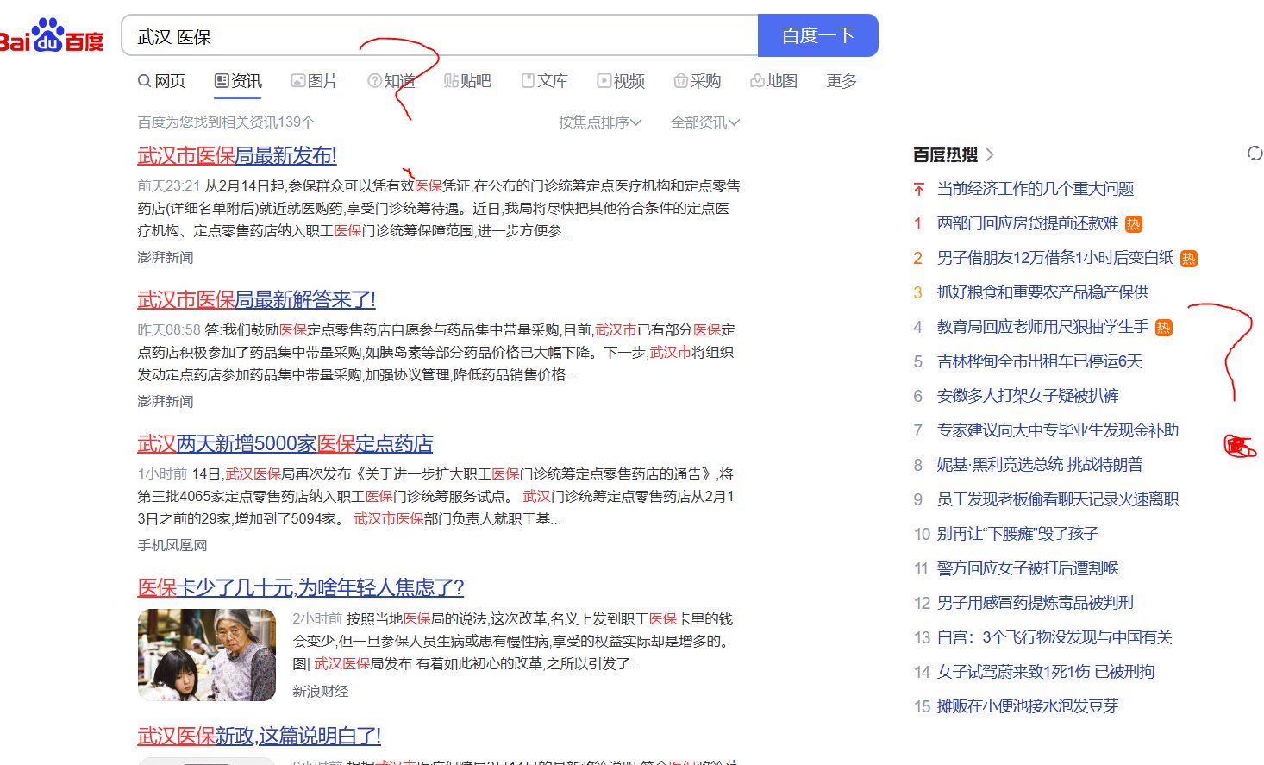The height and width of the screenshot is (765, 1264).
Task: Click the 热 badge beside 男子借朋友12万借条
Action: 1189,259
